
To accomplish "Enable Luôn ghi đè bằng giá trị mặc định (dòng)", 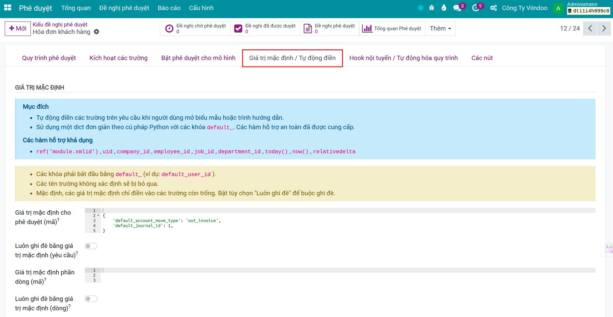I will tap(91, 299).
